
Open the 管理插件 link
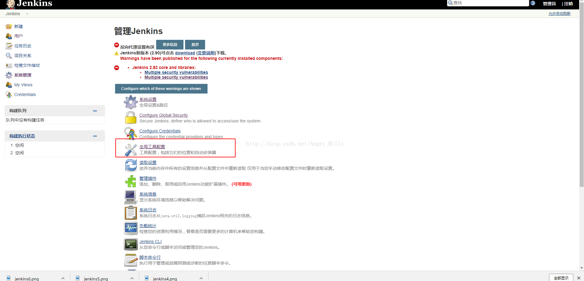pyautogui.click(x=148, y=178)
